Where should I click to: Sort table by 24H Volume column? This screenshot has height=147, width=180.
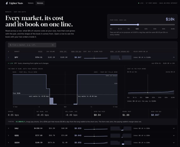point(51,52)
